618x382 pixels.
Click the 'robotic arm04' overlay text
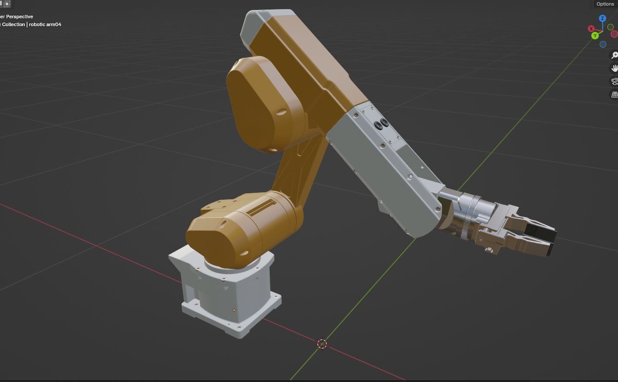[45, 24]
